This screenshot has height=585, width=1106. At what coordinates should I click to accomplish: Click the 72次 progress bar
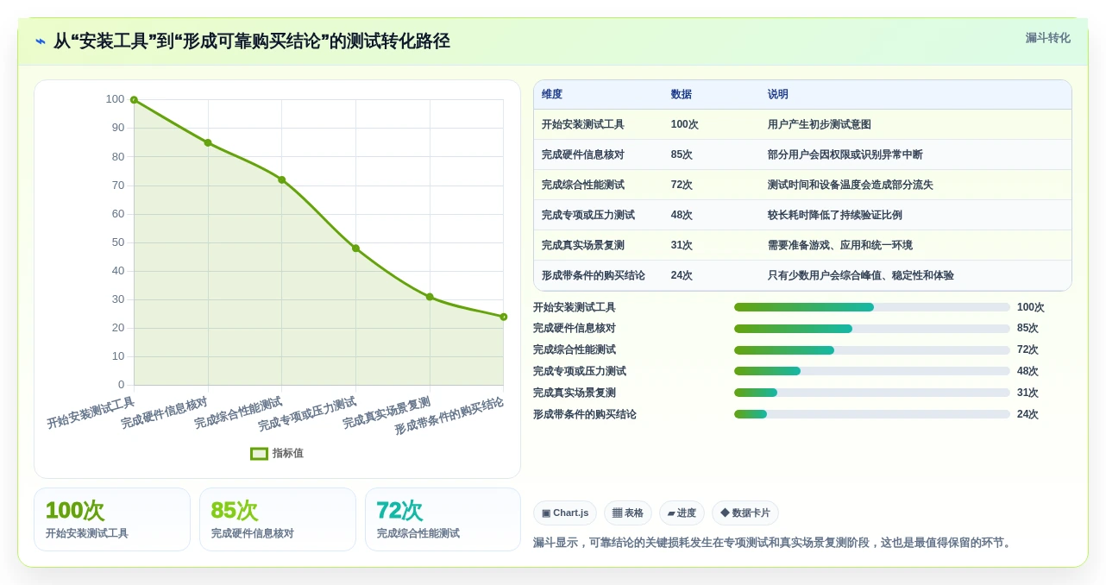[872, 350]
